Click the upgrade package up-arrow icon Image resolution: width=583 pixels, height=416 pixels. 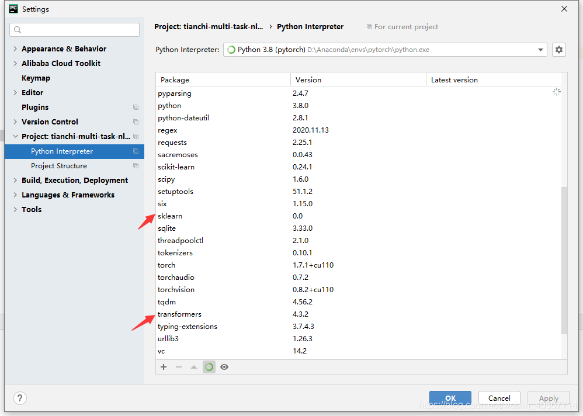pos(194,367)
